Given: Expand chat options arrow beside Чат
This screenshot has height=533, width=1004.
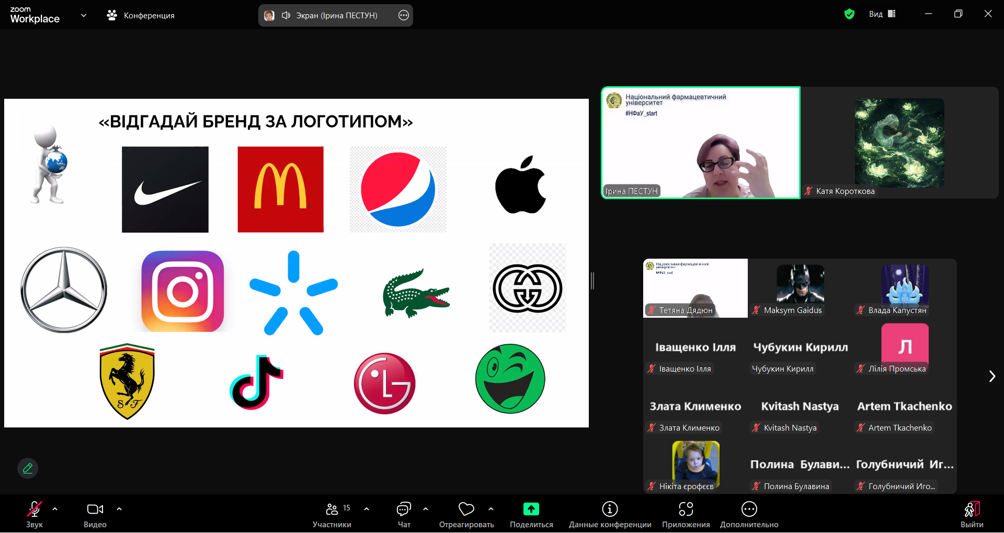Looking at the screenshot, I should (426, 508).
